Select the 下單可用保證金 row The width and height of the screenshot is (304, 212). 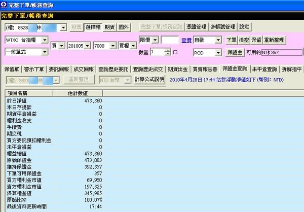click(x=54, y=173)
